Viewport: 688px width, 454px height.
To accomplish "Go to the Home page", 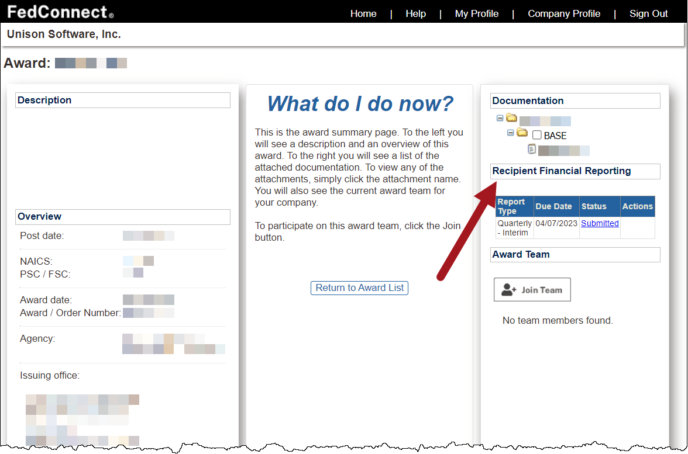I will tap(363, 13).
